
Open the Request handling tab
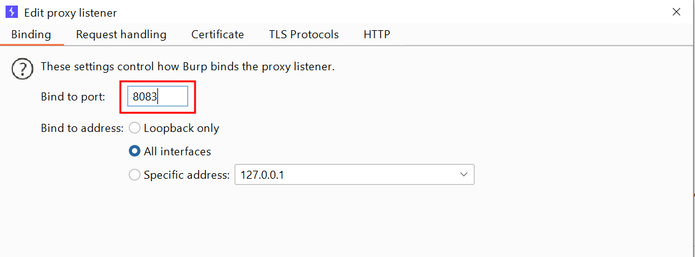(x=121, y=35)
